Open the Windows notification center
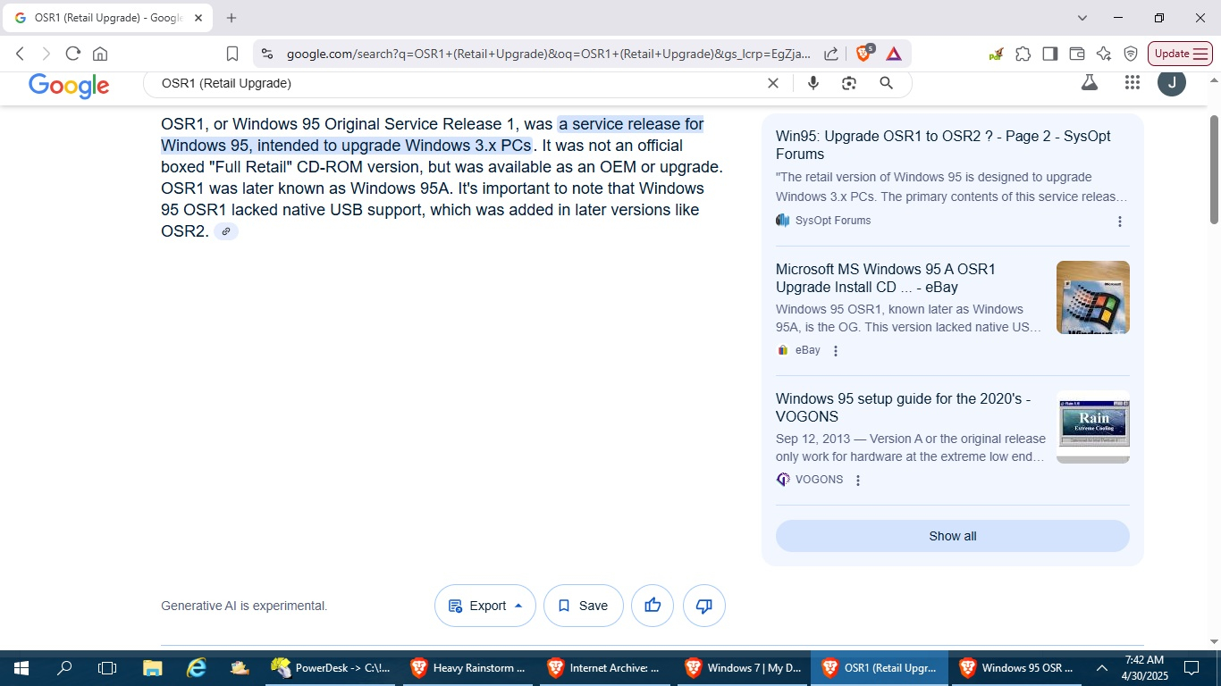The image size is (1221, 686). pos(1192,668)
